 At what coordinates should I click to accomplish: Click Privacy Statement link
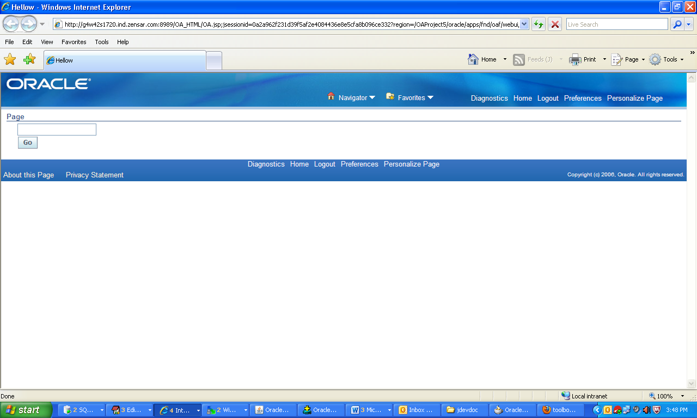tap(95, 175)
